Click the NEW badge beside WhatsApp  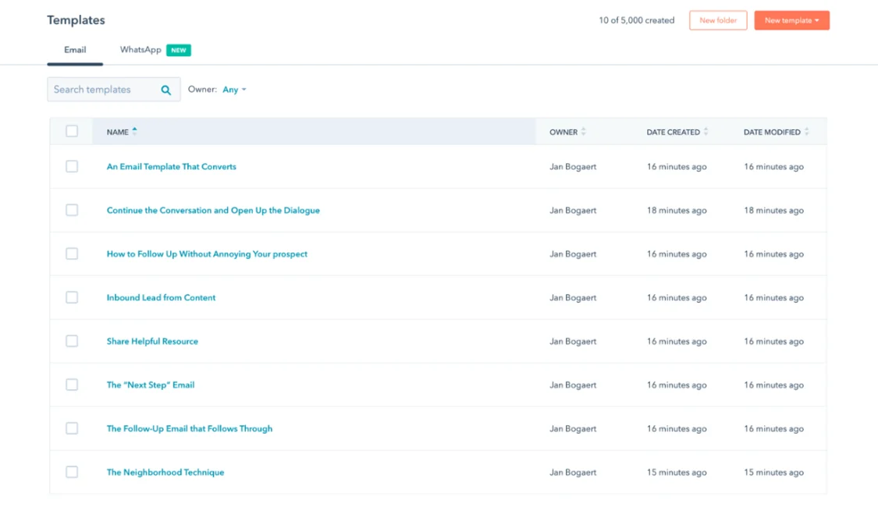coord(178,49)
